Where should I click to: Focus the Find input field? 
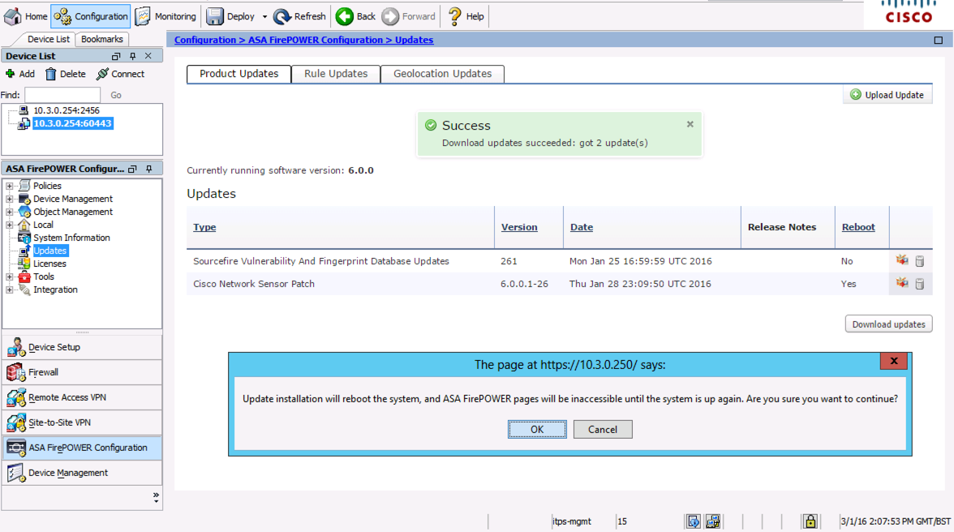coord(62,95)
